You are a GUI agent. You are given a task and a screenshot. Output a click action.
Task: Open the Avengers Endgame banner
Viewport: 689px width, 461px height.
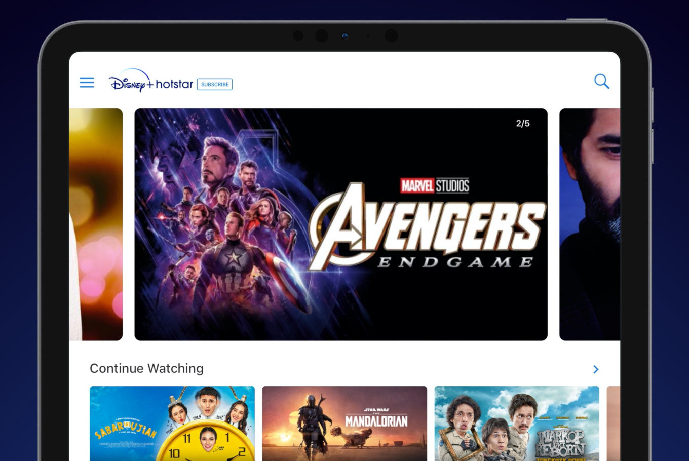[341, 224]
